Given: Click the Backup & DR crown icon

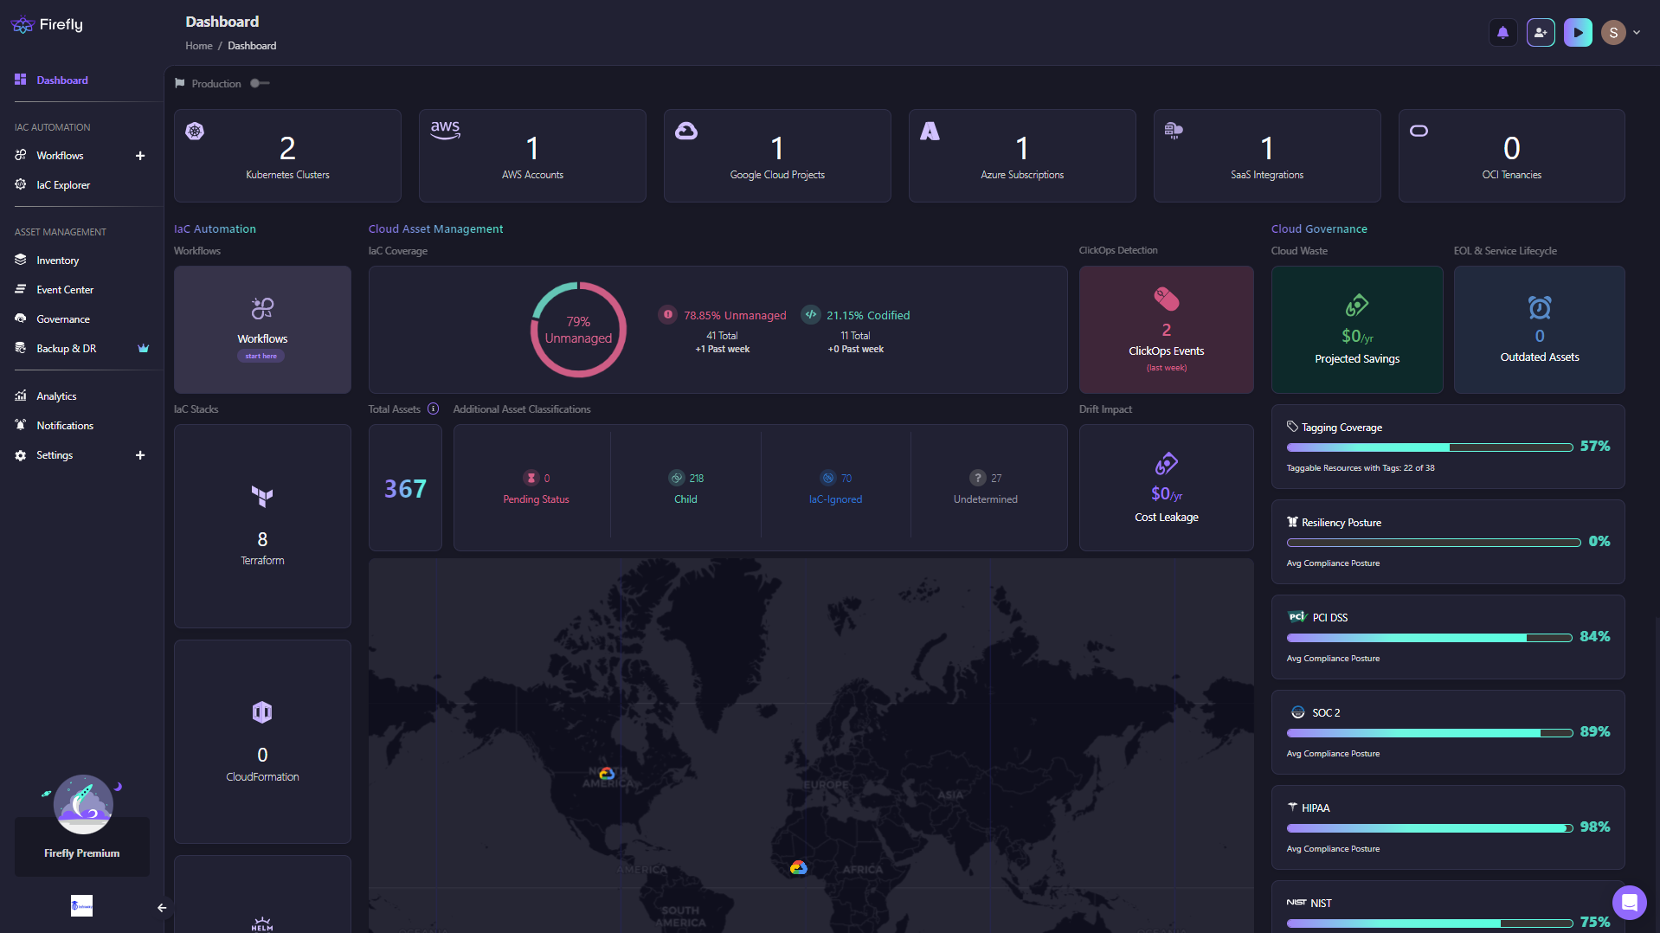Looking at the screenshot, I should pos(144,349).
